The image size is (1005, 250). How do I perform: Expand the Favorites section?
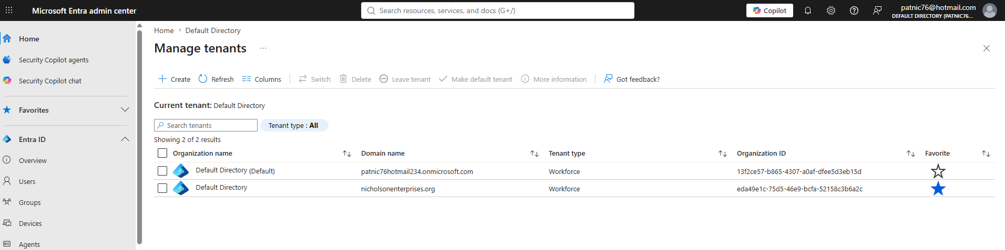[125, 110]
